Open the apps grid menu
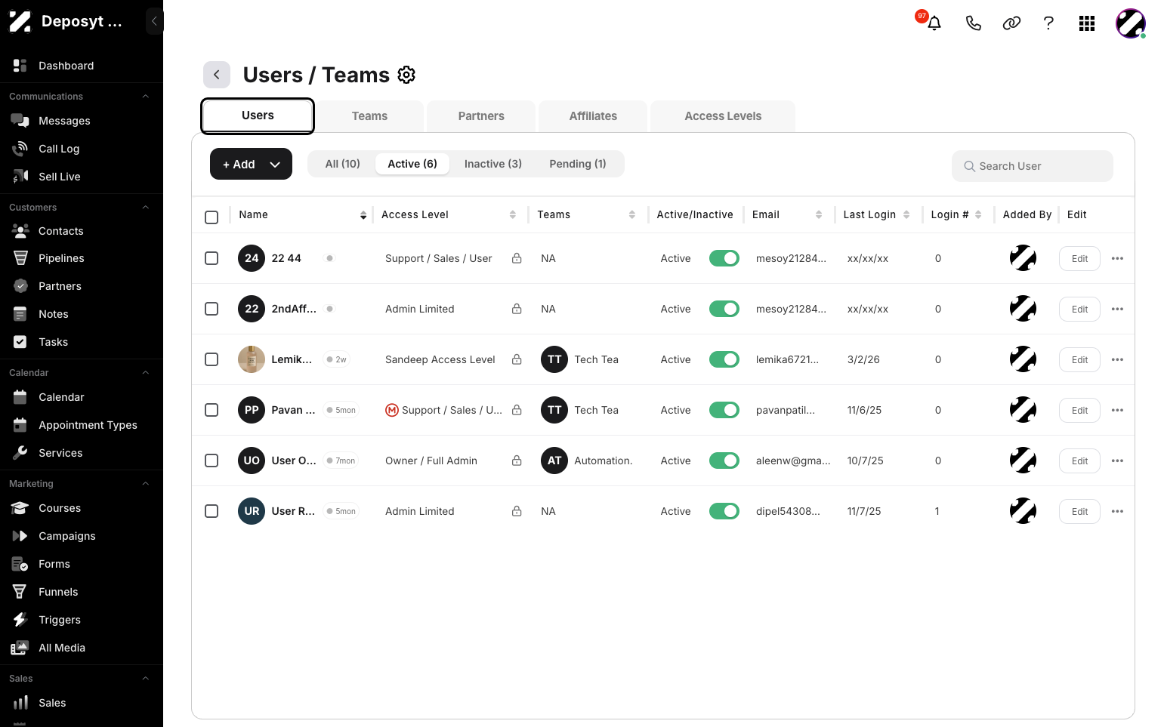Screen dimensions: 1164x727 point(1087,23)
